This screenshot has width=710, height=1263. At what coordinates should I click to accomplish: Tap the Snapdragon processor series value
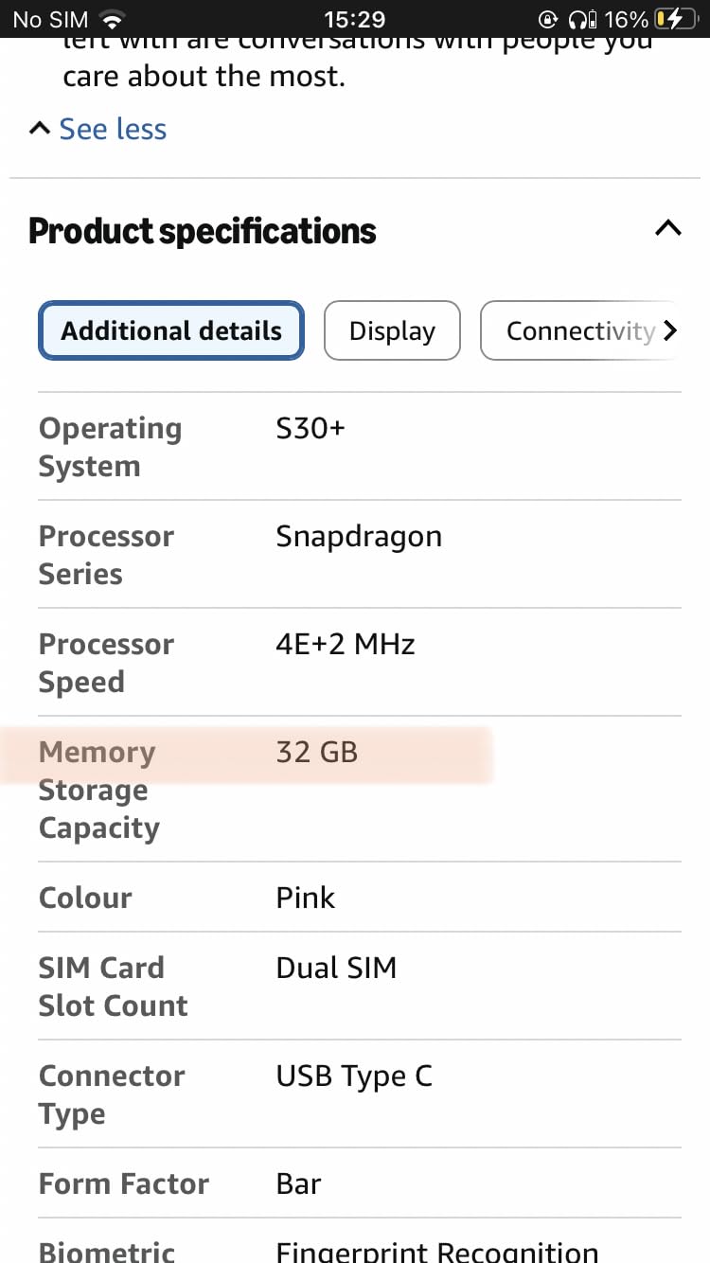(359, 536)
